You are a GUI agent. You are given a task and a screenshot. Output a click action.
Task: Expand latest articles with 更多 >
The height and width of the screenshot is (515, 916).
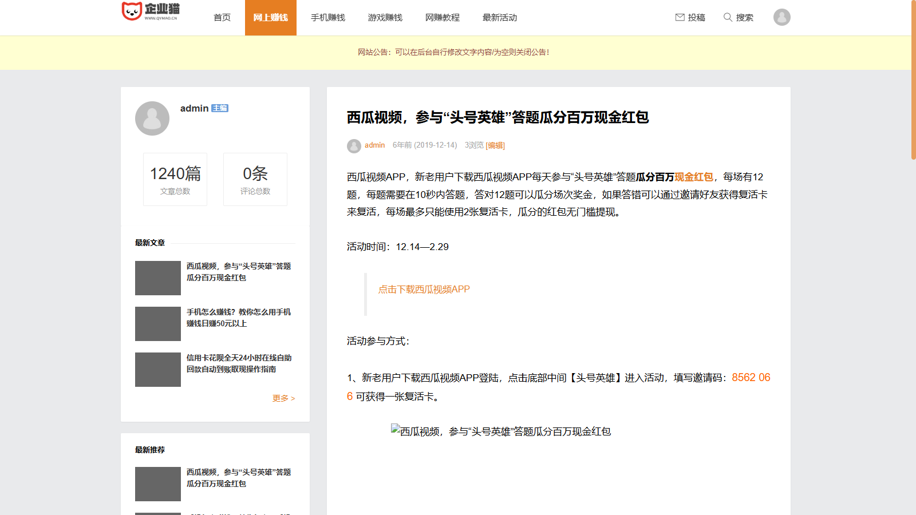(283, 398)
